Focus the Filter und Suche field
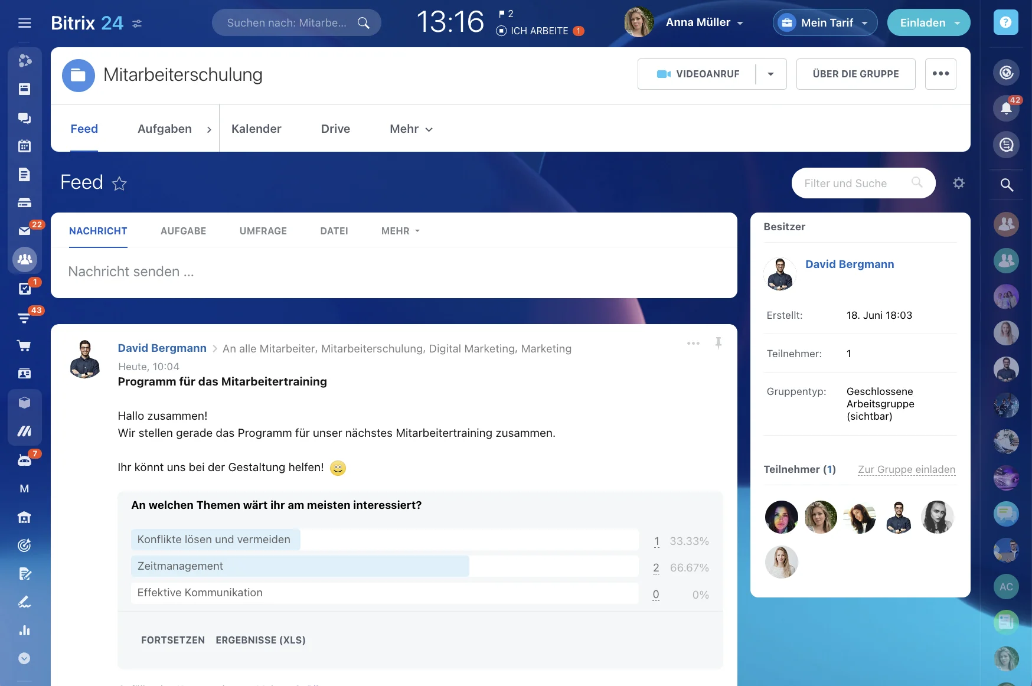 click(863, 183)
